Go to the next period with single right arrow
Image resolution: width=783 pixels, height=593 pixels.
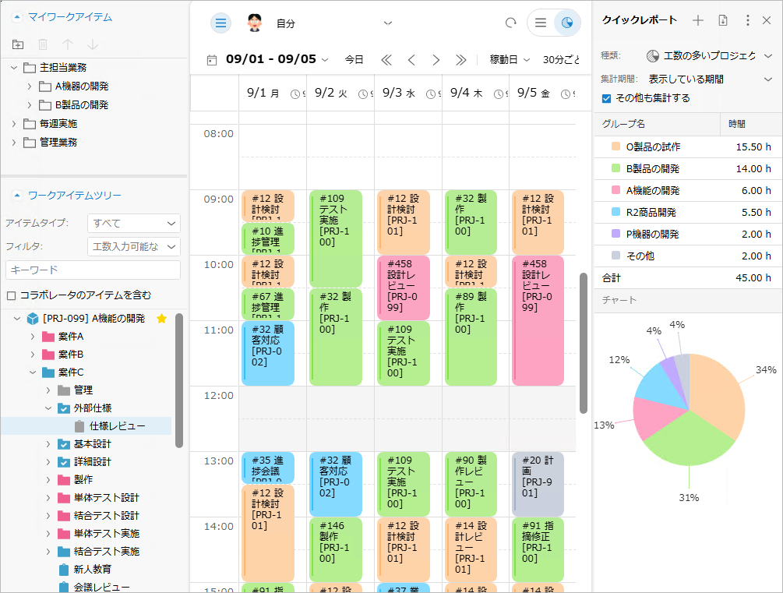click(436, 60)
